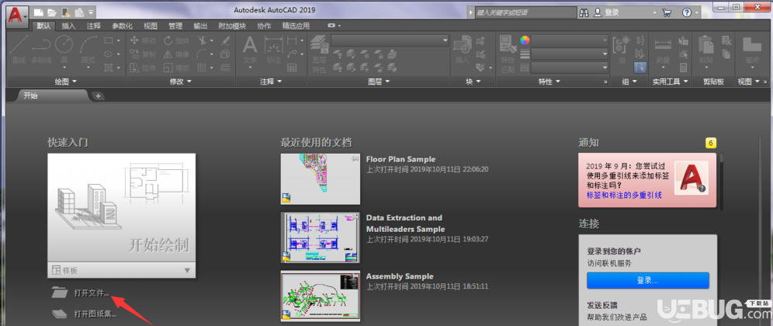773x326 pixels.
Task: Select the 旋转 (Rotate) tool
Action: tap(175, 40)
